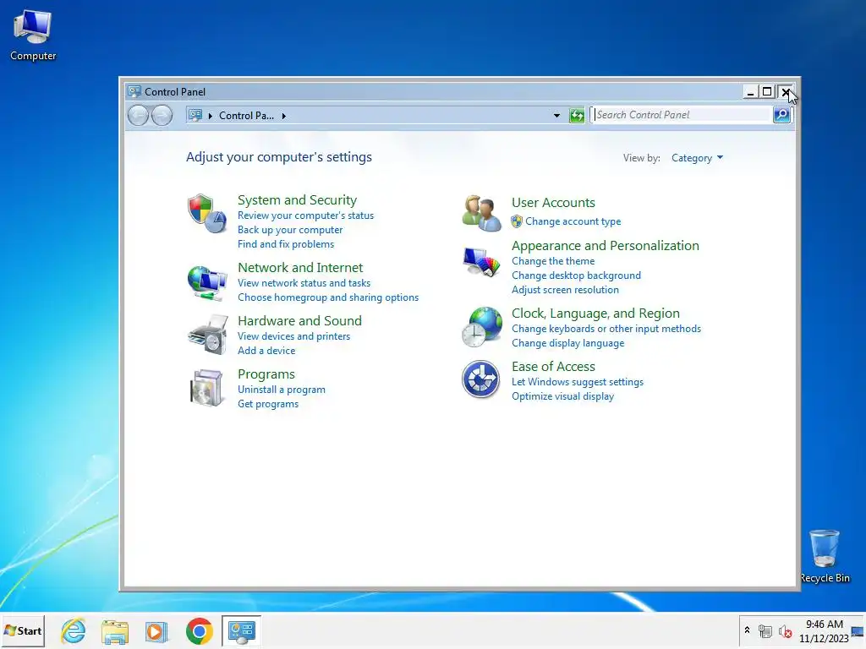The width and height of the screenshot is (866, 649).
Task: Open User Accounts category heading
Action: pos(553,203)
